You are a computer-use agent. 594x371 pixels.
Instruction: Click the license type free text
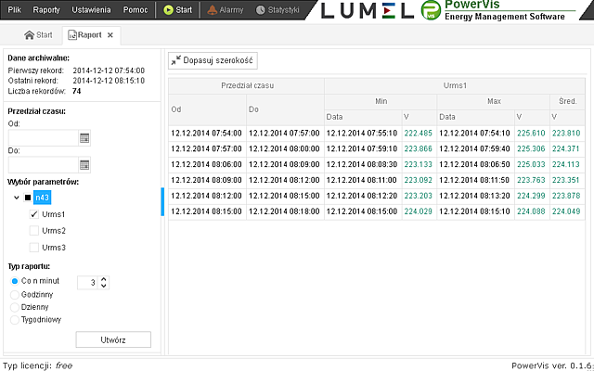[x=64, y=365]
